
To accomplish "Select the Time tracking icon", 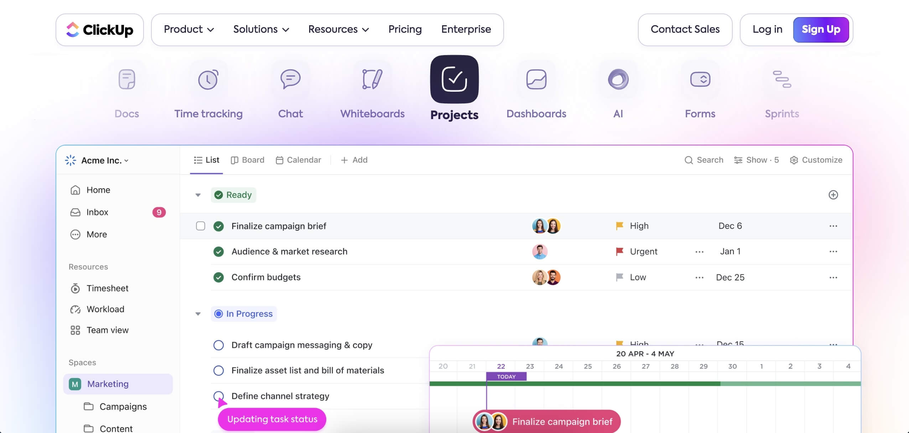I will [208, 79].
